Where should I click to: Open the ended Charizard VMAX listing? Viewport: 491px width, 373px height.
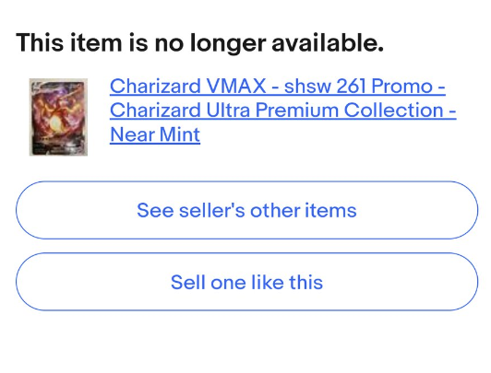[282, 110]
